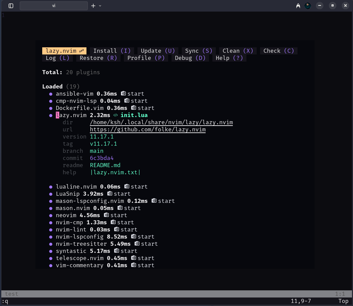The width and height of the screenshot is (353, 306).
Task: Click Install (I) menu item
Action: [112, 51]
